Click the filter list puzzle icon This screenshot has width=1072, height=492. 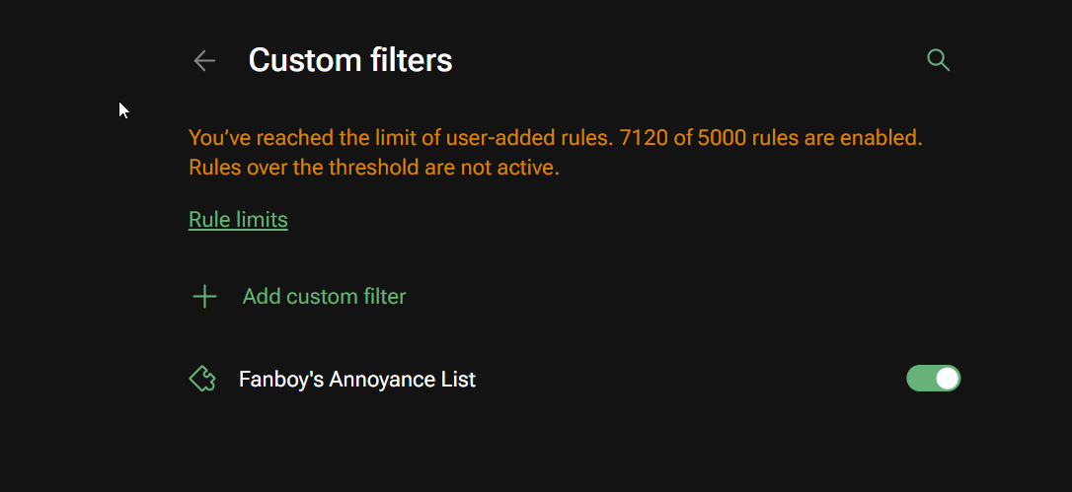[202, 380]
